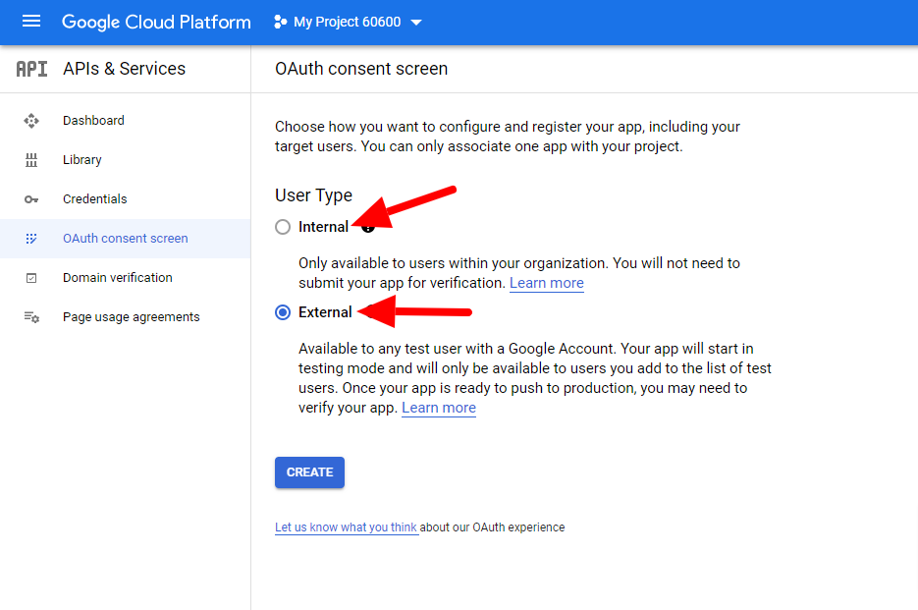The width and height of the screenshot is (918, 610).
Task: Open the OAuth consent screen sidebar item
Action: point(125,239)
